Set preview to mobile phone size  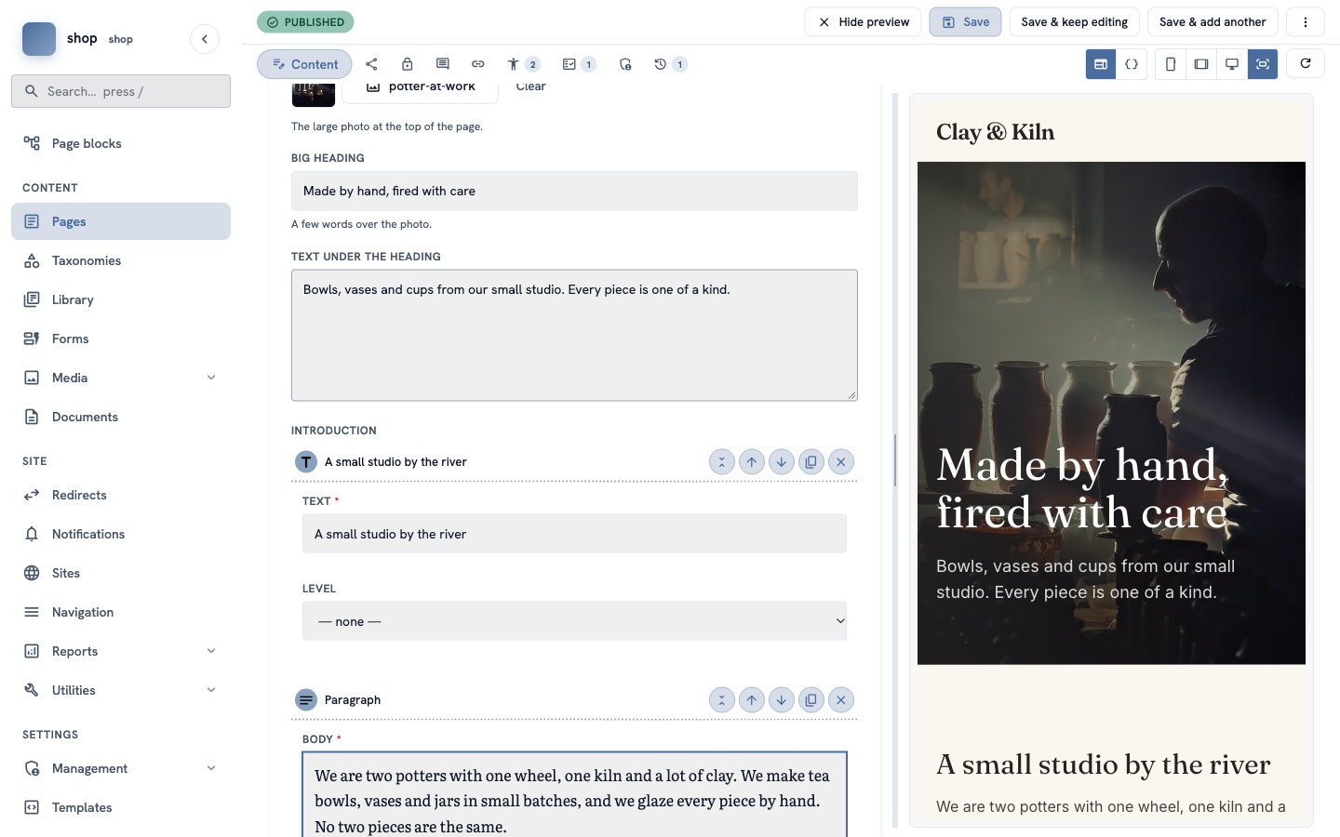coord(1171,64)
